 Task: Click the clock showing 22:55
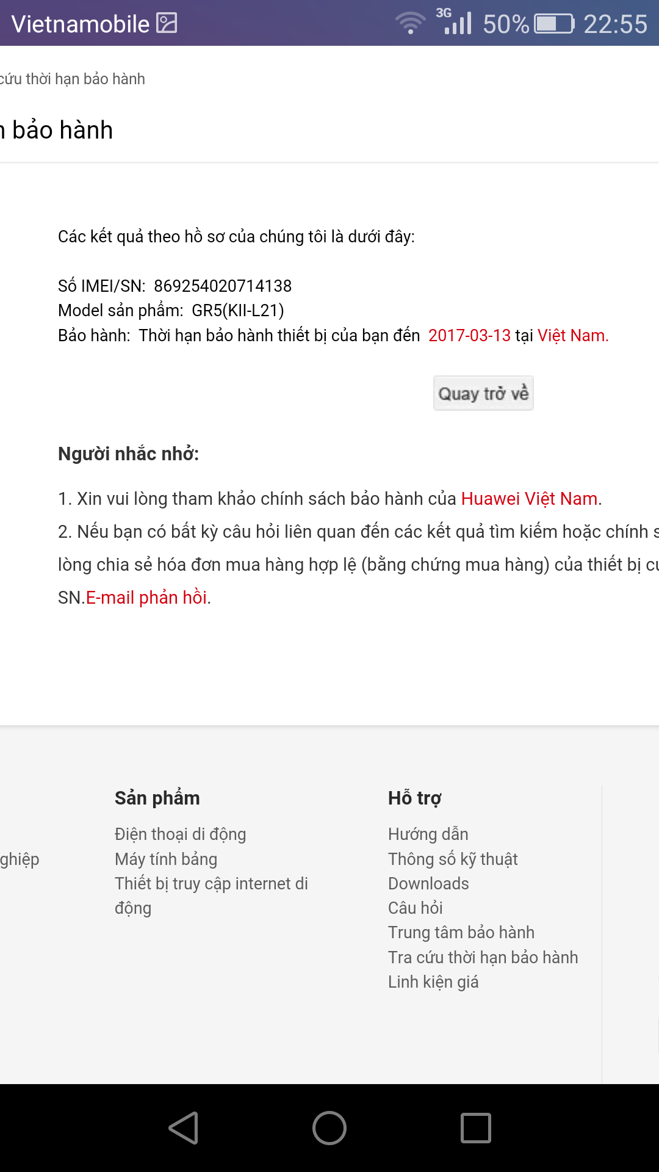(615, 24)
